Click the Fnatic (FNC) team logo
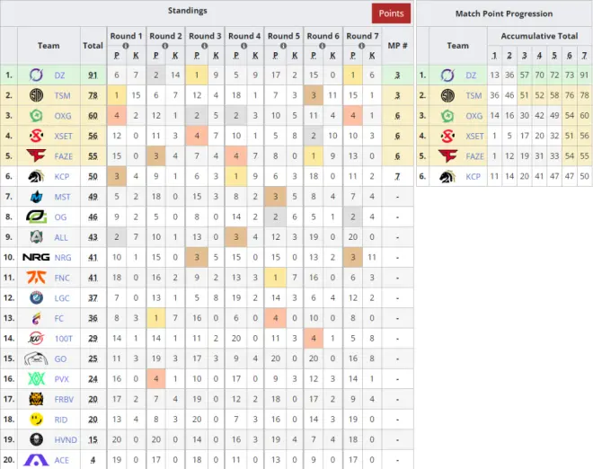 click(x=36, y=277)
